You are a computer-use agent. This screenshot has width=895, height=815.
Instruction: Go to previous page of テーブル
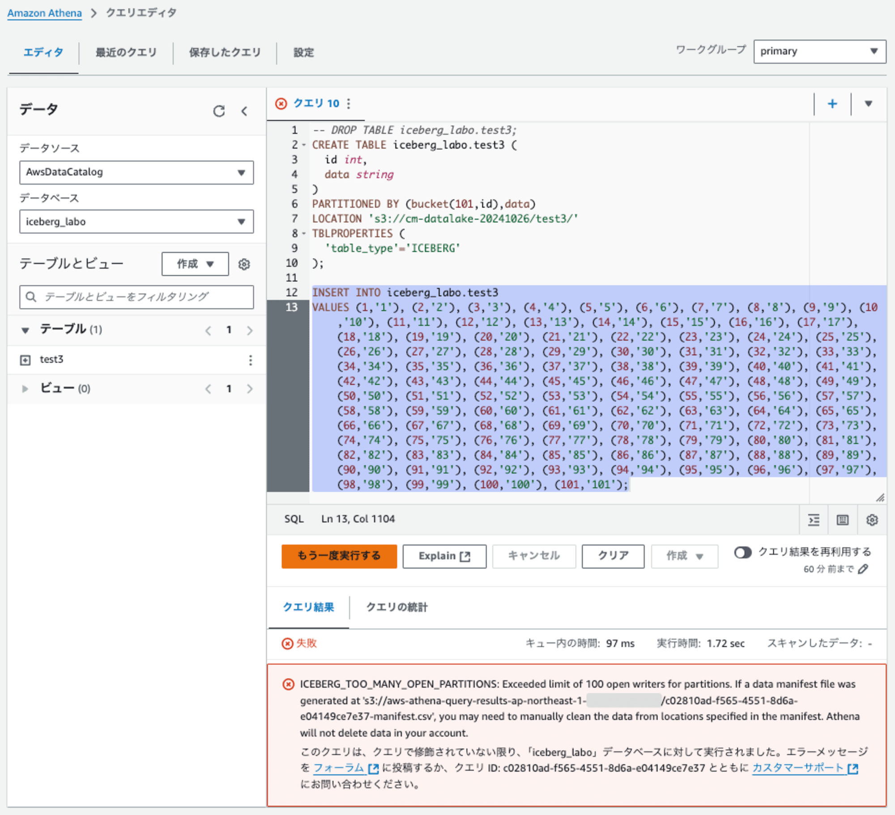(x=208, y=331)
